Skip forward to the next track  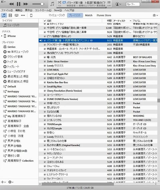[x=26, y=4]
